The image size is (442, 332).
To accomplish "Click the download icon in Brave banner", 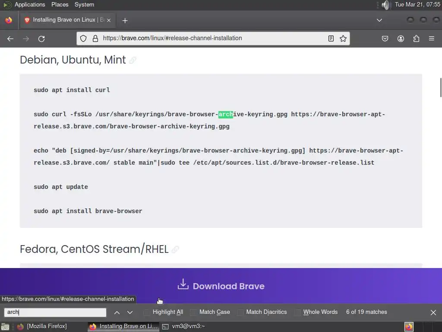I will coord(183,284).
